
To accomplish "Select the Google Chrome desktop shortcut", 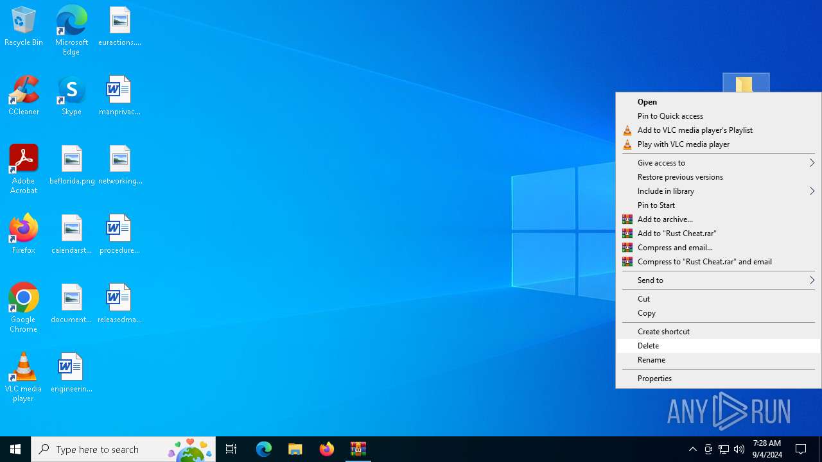I will point(24,308).
